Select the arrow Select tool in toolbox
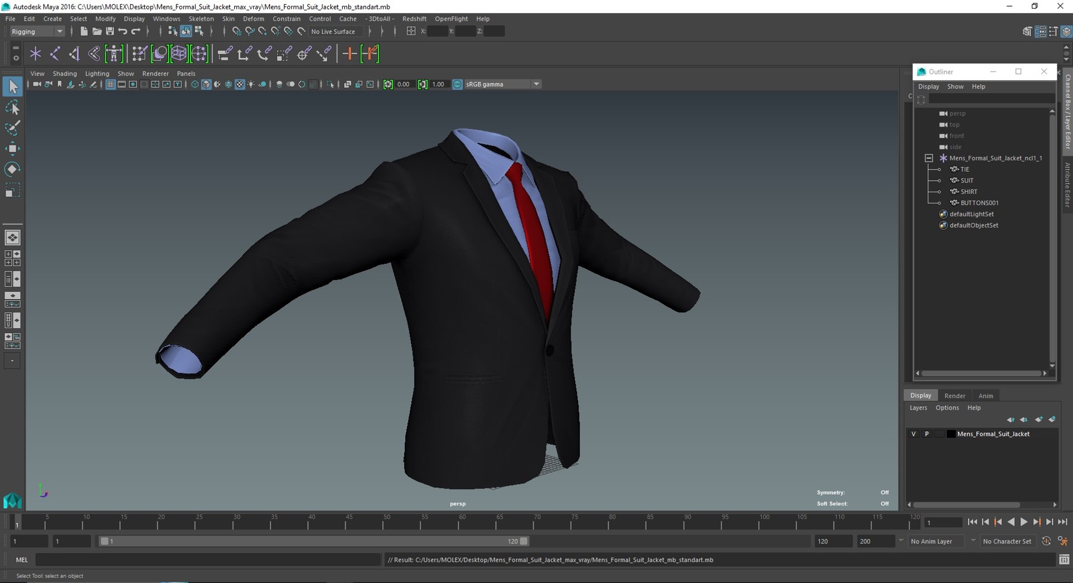Image resolution: width=1073 pixels, height=583 pixels. (12, 87)
